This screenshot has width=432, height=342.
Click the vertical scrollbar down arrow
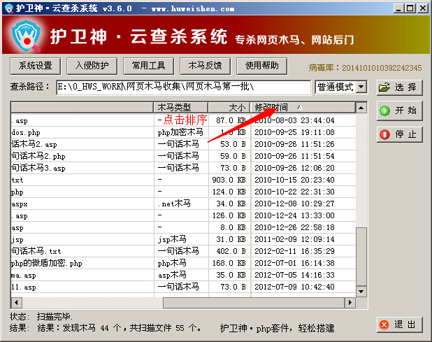pyautogui.click(x=361, y=291)
